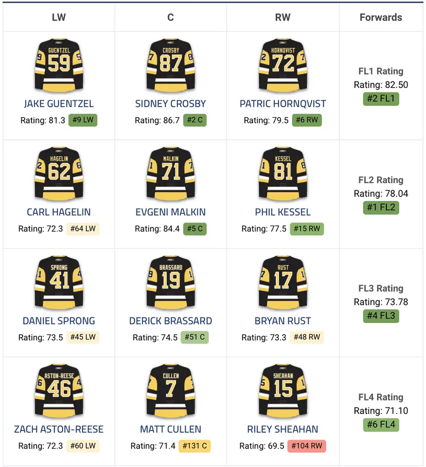Screen dimensions: 426x467
Task: Click the #2 FL1 rank badge
Action: [381, 99]
